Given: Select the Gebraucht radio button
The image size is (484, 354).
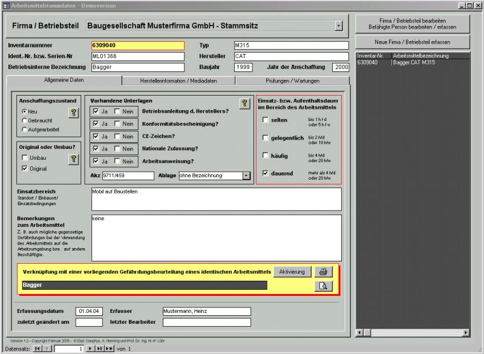Looking at the screenshot, I should point(24,120).
